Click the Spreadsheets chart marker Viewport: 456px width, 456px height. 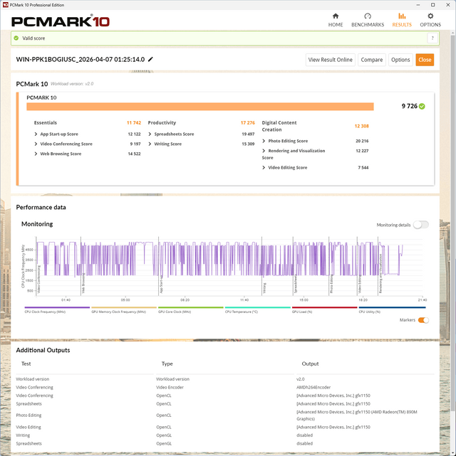click(x=295, y=284)
